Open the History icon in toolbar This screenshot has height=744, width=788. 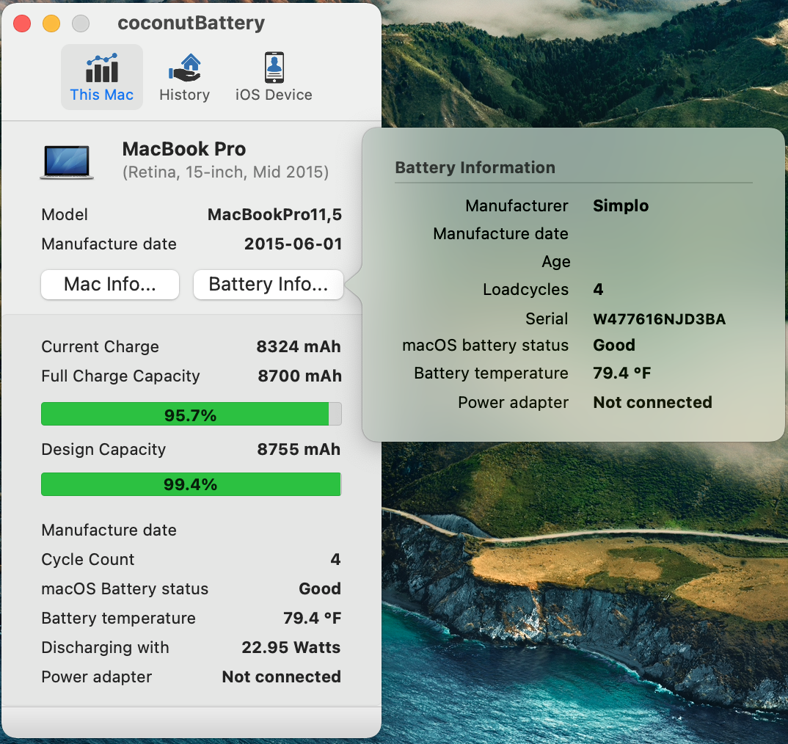click(184, 68)
